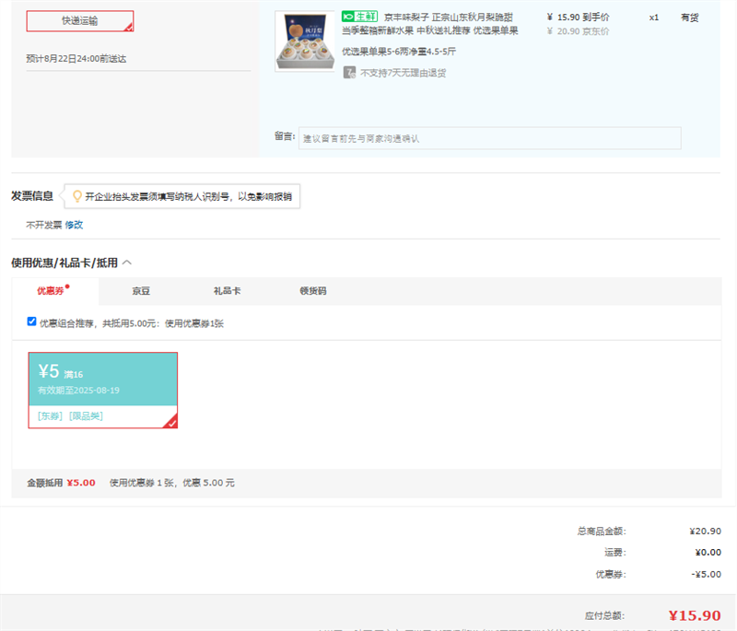Viewport: 737px width, 631px height.
Task: Select the ¥5 满16 coupon card
Action: tap(102, 379)
